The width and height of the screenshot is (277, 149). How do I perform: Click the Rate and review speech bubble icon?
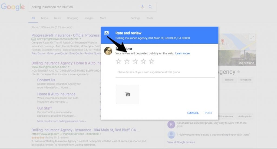click(107, 33)
